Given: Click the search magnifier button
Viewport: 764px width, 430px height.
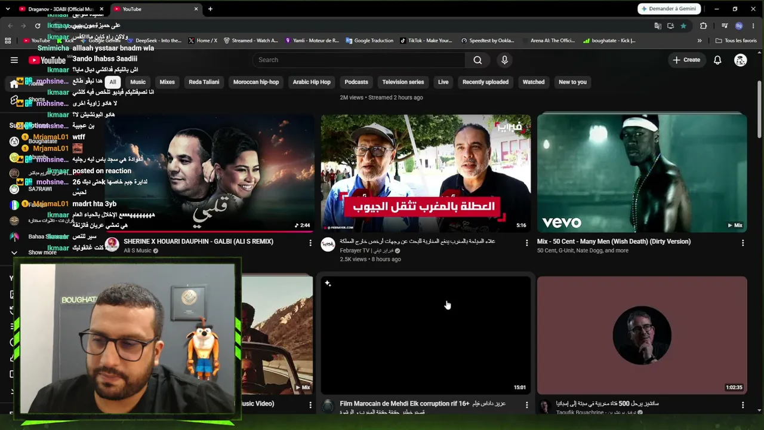Looking at the screenshot, I should click(x=478, y=60).
